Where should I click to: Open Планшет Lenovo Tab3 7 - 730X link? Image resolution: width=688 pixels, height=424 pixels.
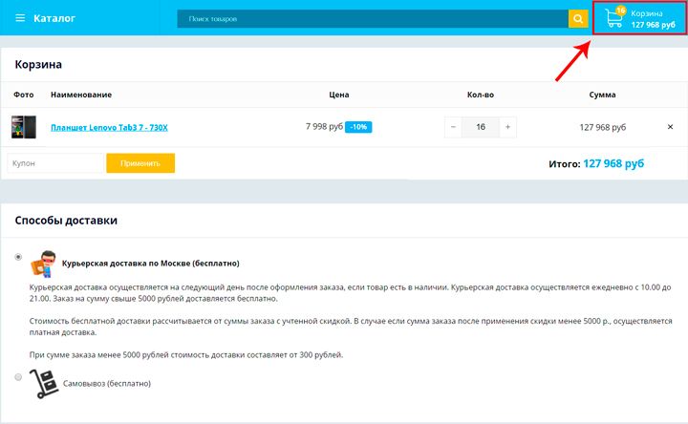(x=109, y=127)
